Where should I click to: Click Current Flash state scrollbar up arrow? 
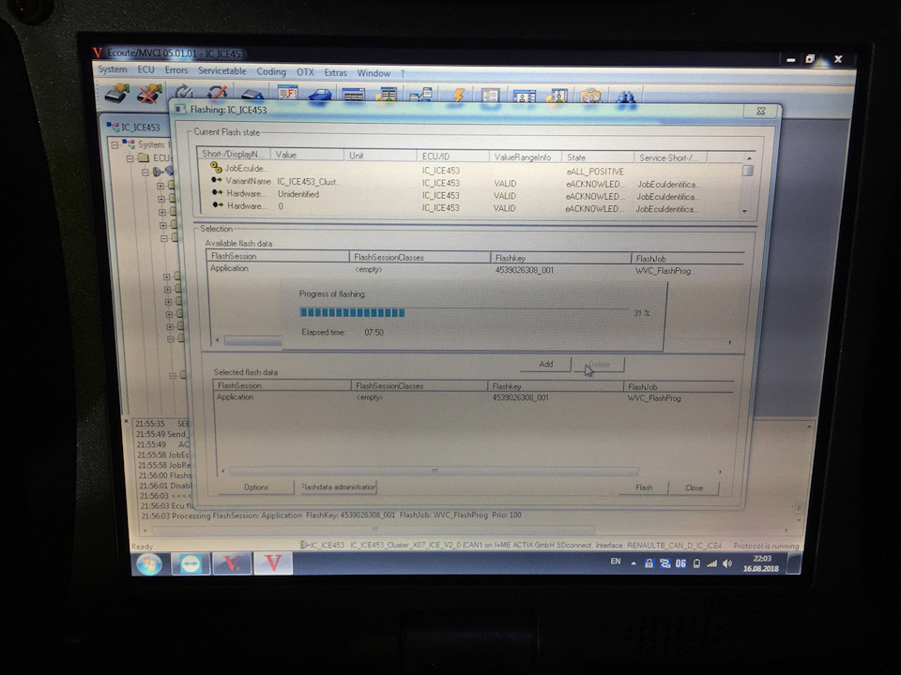tap(748, 157)
